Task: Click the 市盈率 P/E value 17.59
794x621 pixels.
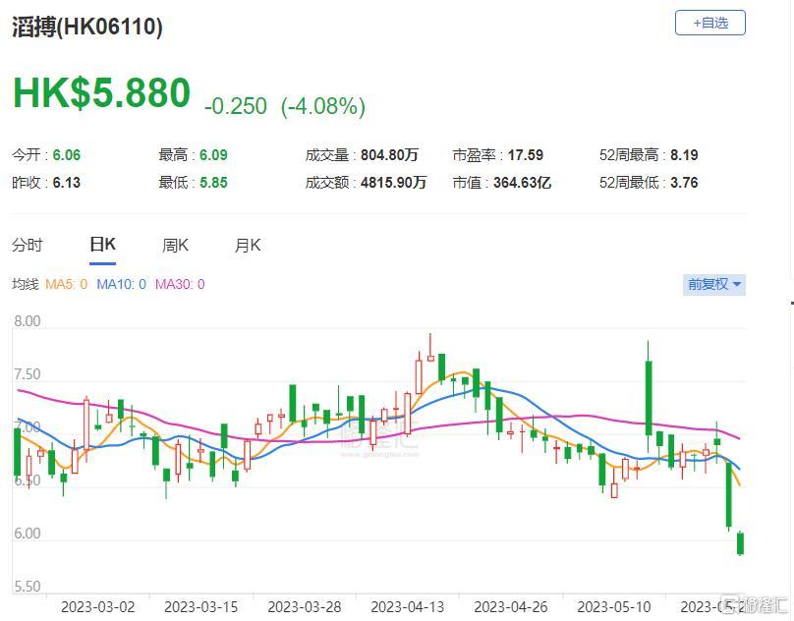Action: [525, 155]
